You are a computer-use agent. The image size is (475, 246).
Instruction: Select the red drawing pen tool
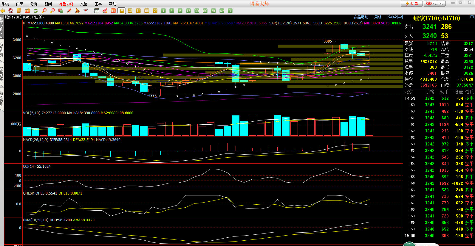coord(69,11)
